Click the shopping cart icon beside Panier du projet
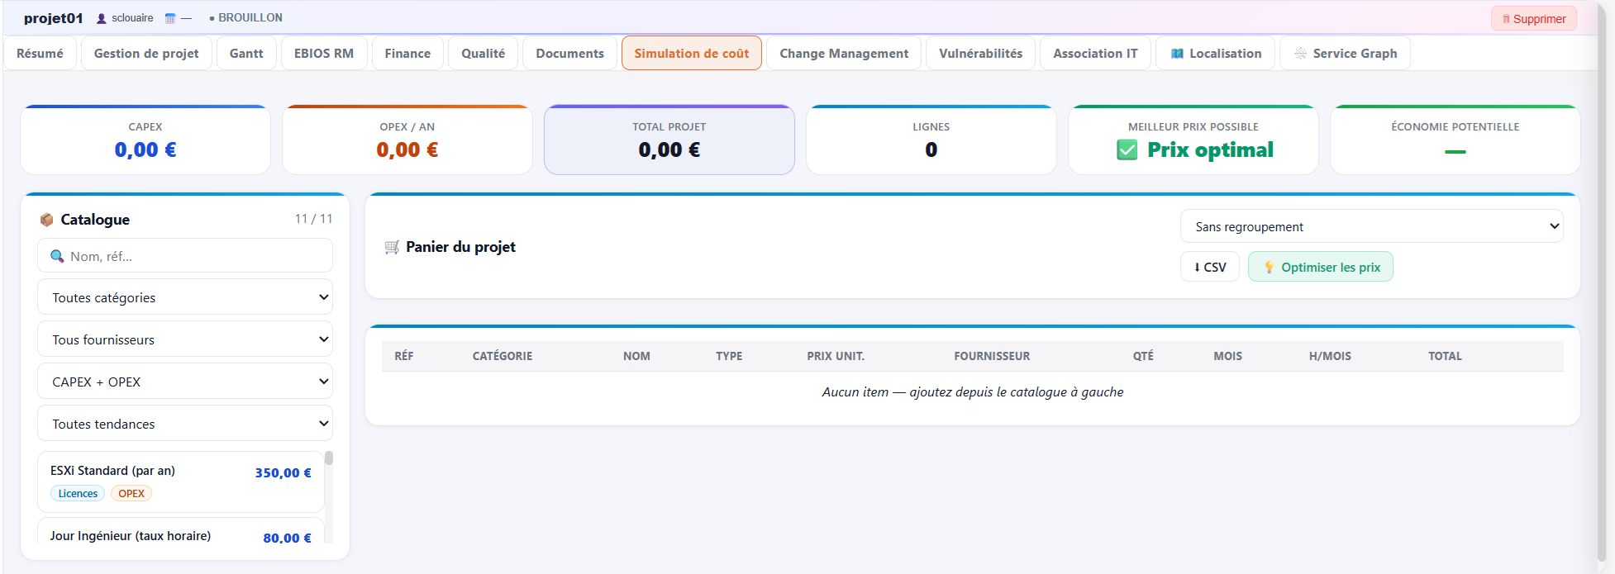 click(x=392, y=247)
